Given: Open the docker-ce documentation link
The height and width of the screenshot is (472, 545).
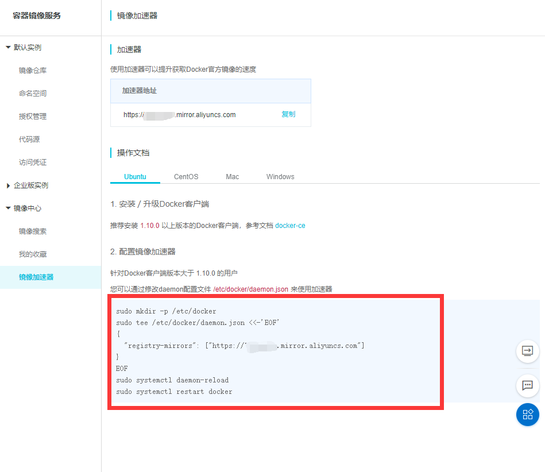Looking at the screenshot, I should click(290, 226).
